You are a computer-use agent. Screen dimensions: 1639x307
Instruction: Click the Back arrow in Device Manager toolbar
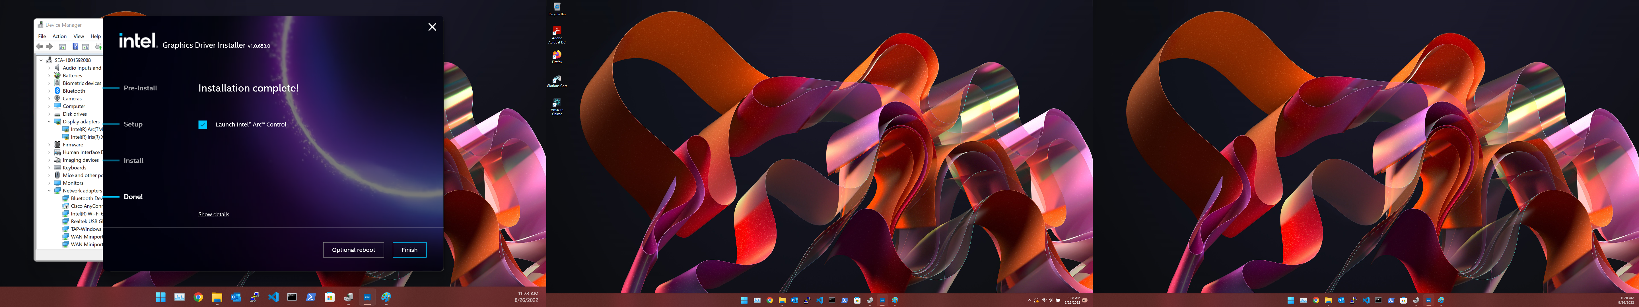(40, 46)
